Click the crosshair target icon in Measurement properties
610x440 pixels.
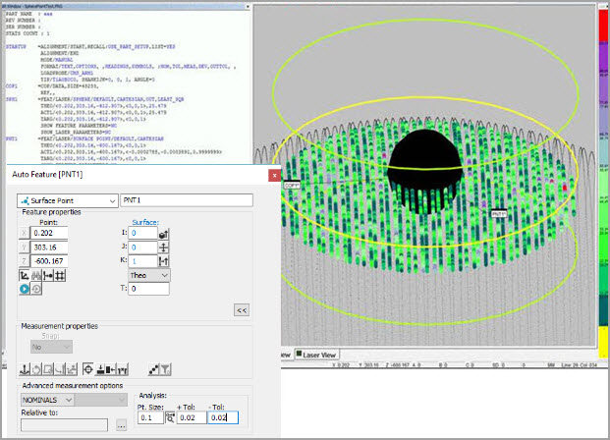tap(88, 367)
